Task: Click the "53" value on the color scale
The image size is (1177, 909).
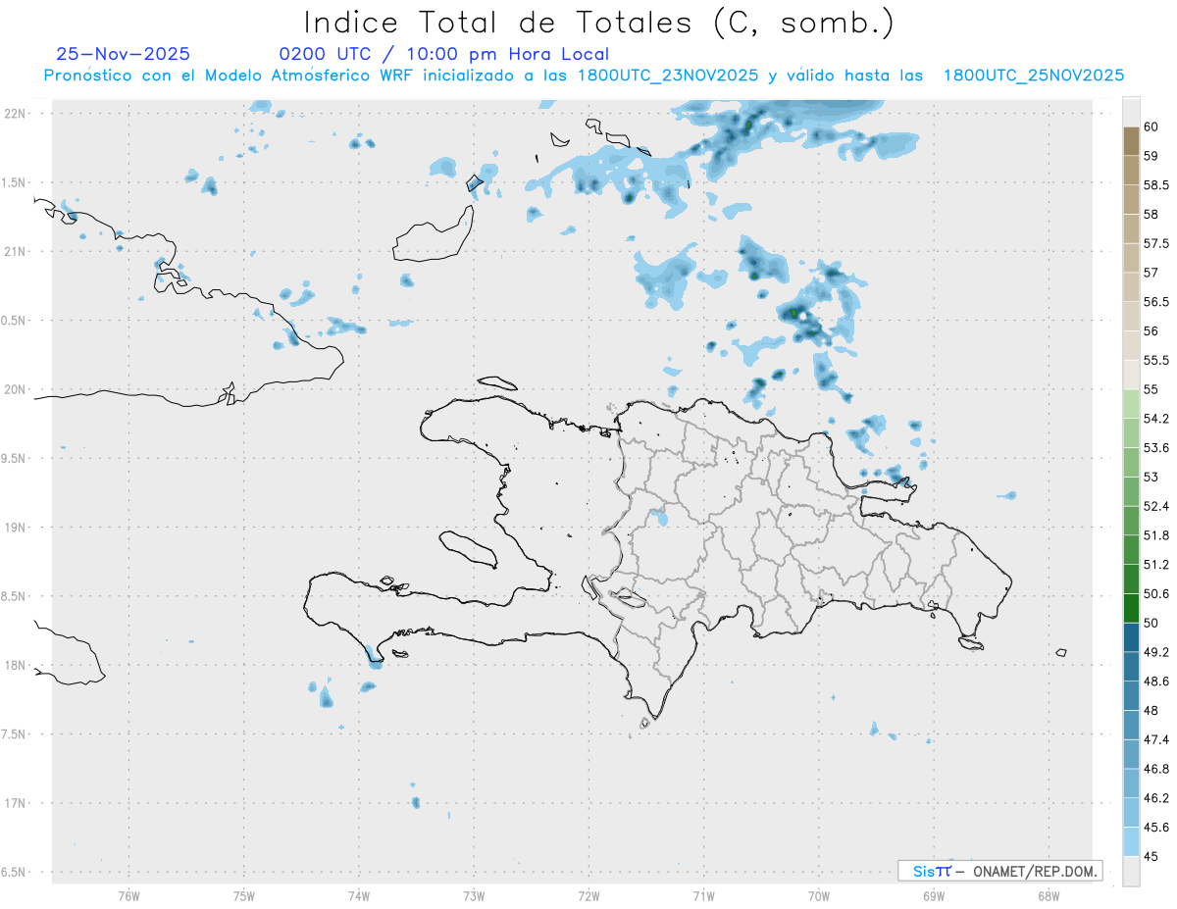Action: pyautogui.click(x=1151, y=477)
